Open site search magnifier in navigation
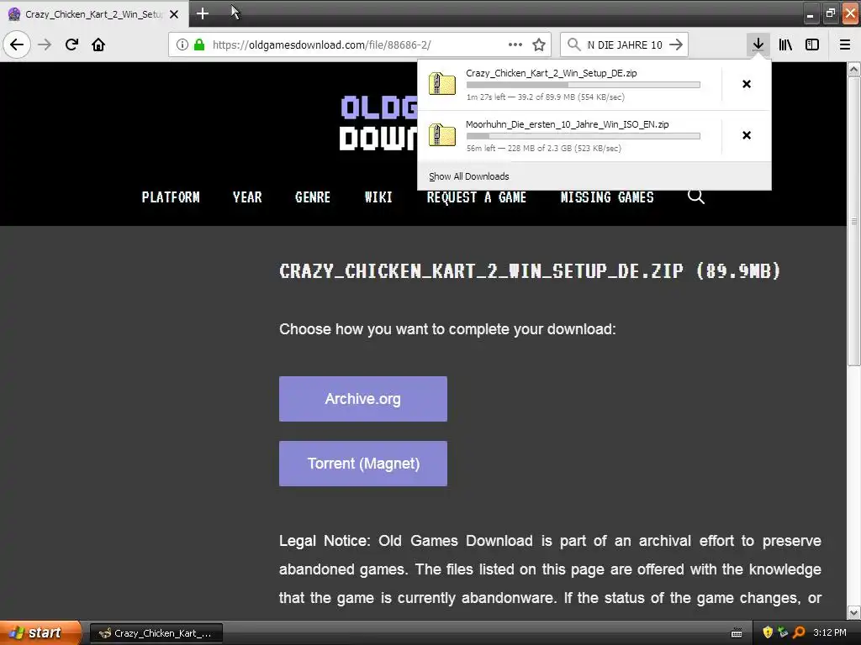 [x=695, y=197]
